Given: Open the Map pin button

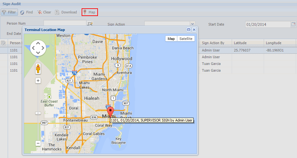Looking at the screenshot, I should point(90,12).
